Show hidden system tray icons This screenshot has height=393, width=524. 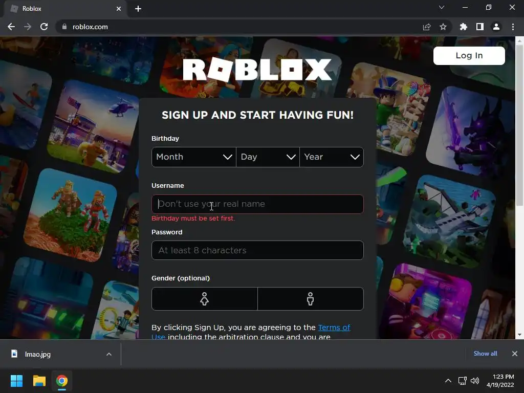point(448,381)
